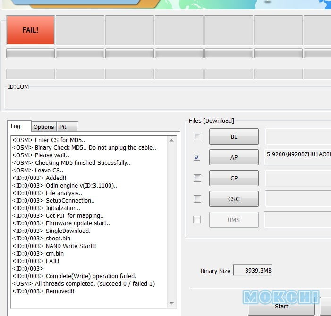Select 'Get PIT for mapping..' log line
This screenshot has height=316, width=331.
click(x=58, y=216)
